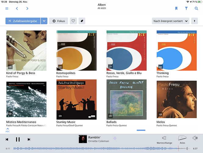
Task: Open the Mistico Mediterraneo album cover
Action: coord(27,99)
